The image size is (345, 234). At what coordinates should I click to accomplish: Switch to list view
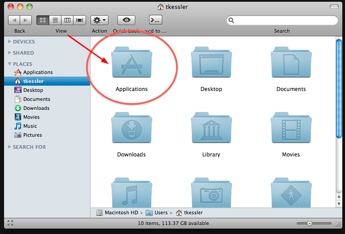pyautogui.click(x=55, y=20)
